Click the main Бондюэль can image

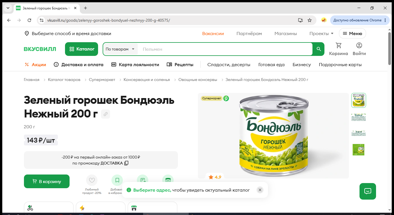pos(274,136)
